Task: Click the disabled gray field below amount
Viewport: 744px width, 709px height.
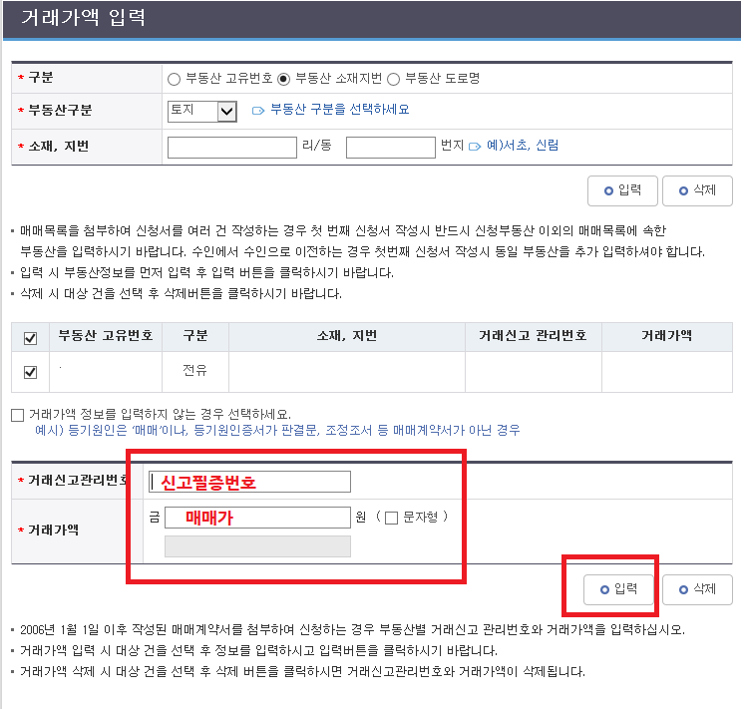Action: 257,546
